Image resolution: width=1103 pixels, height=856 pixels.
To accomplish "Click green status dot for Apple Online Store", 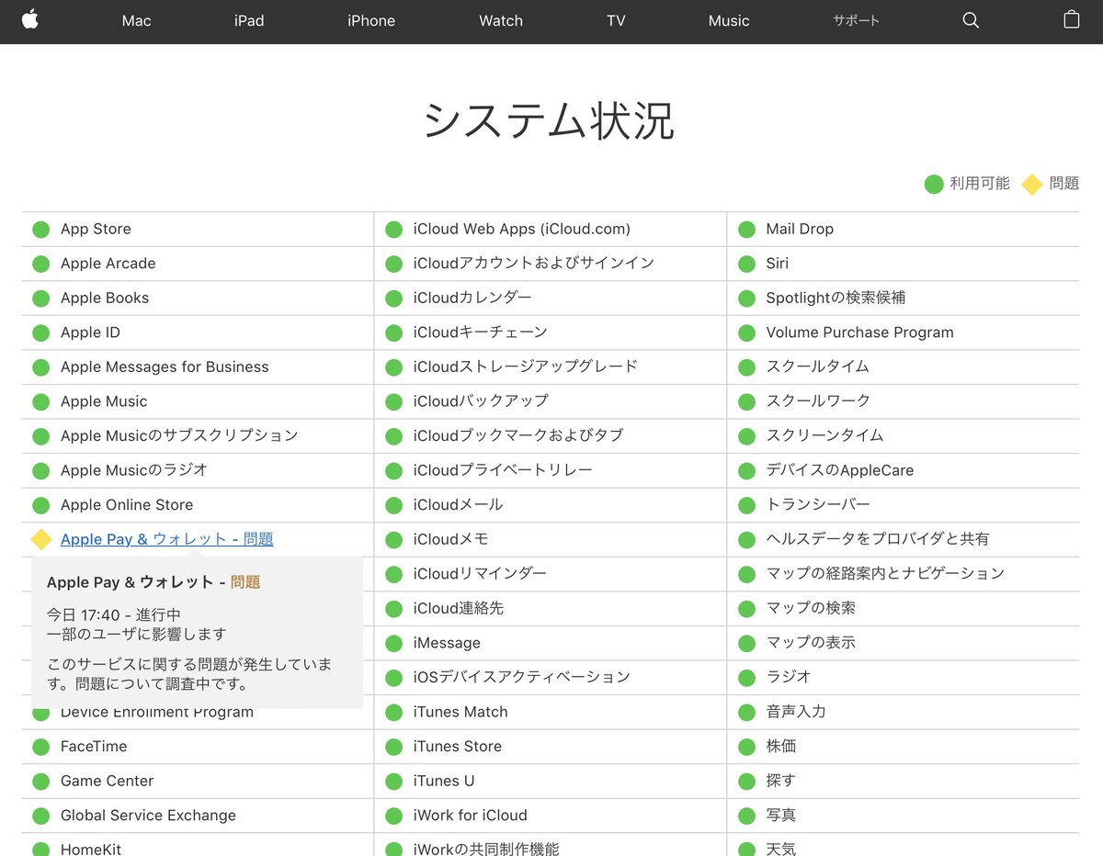I will [40, 505].
